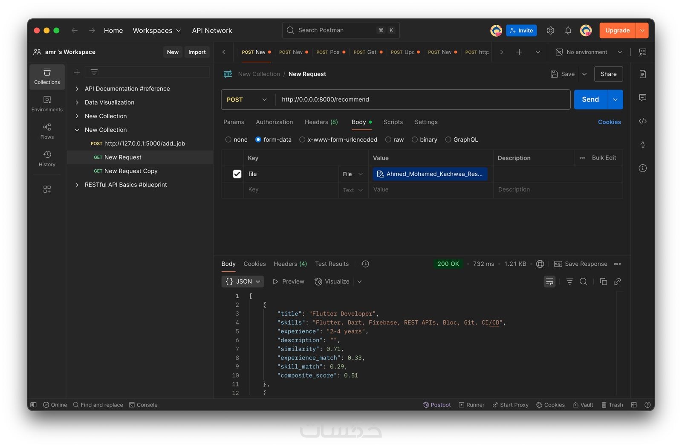Copy the response body to clipboard

(604, 282)
